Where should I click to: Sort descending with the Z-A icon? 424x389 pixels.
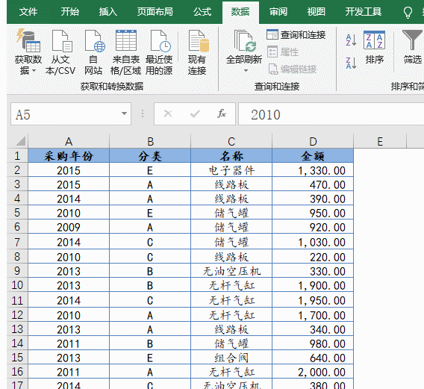pyautogui.click(x=351, y=63)
